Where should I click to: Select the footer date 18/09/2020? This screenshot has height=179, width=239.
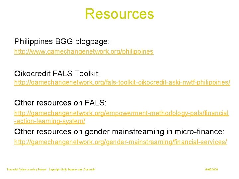(x=211, y=169)
